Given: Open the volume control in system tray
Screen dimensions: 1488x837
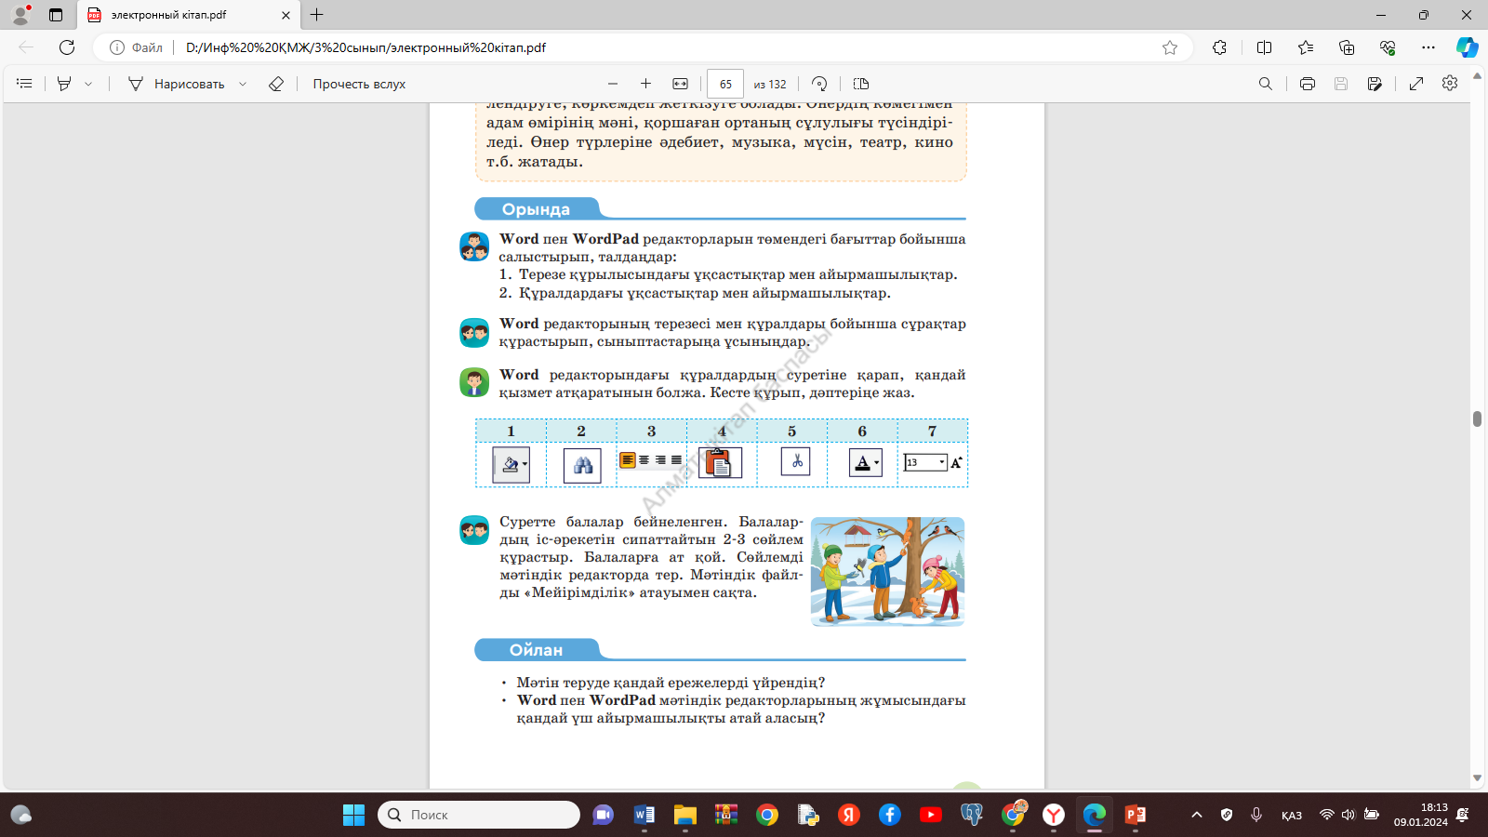Looking at the screenshot, I should 1348,815.
